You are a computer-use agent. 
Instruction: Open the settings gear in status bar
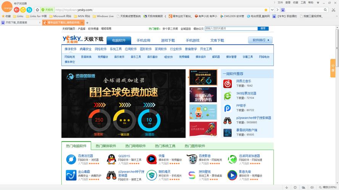pyautogui.click(x=295, y=187)
